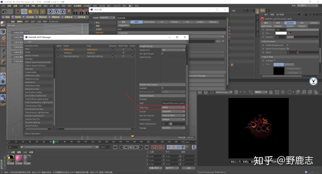This screenshot has height=174, width=322.
Task: Open the Integration tab
Action: coord(123,25)
